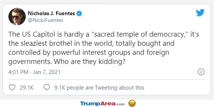Open the 4:01 PM timestamp
The height and width of the screenshot is (107, 214).
pos(19,72)
